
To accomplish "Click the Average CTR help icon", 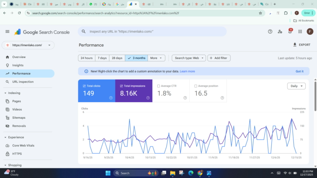I will point(185,98).
